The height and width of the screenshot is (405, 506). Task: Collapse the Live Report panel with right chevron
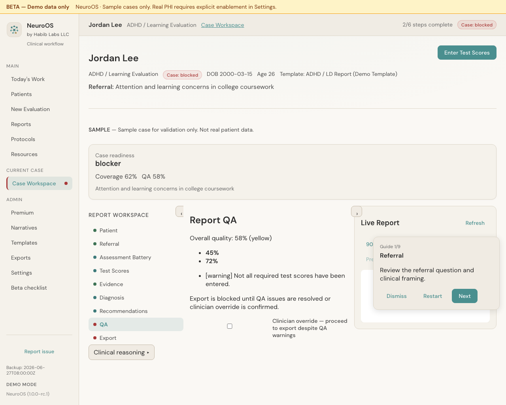pos(357,211)
